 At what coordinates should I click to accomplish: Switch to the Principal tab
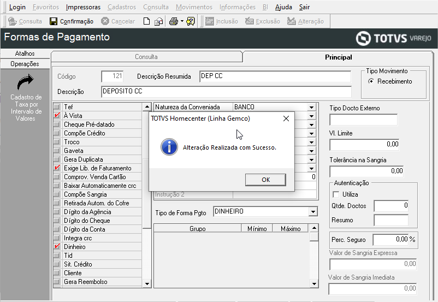click(338, 57)
